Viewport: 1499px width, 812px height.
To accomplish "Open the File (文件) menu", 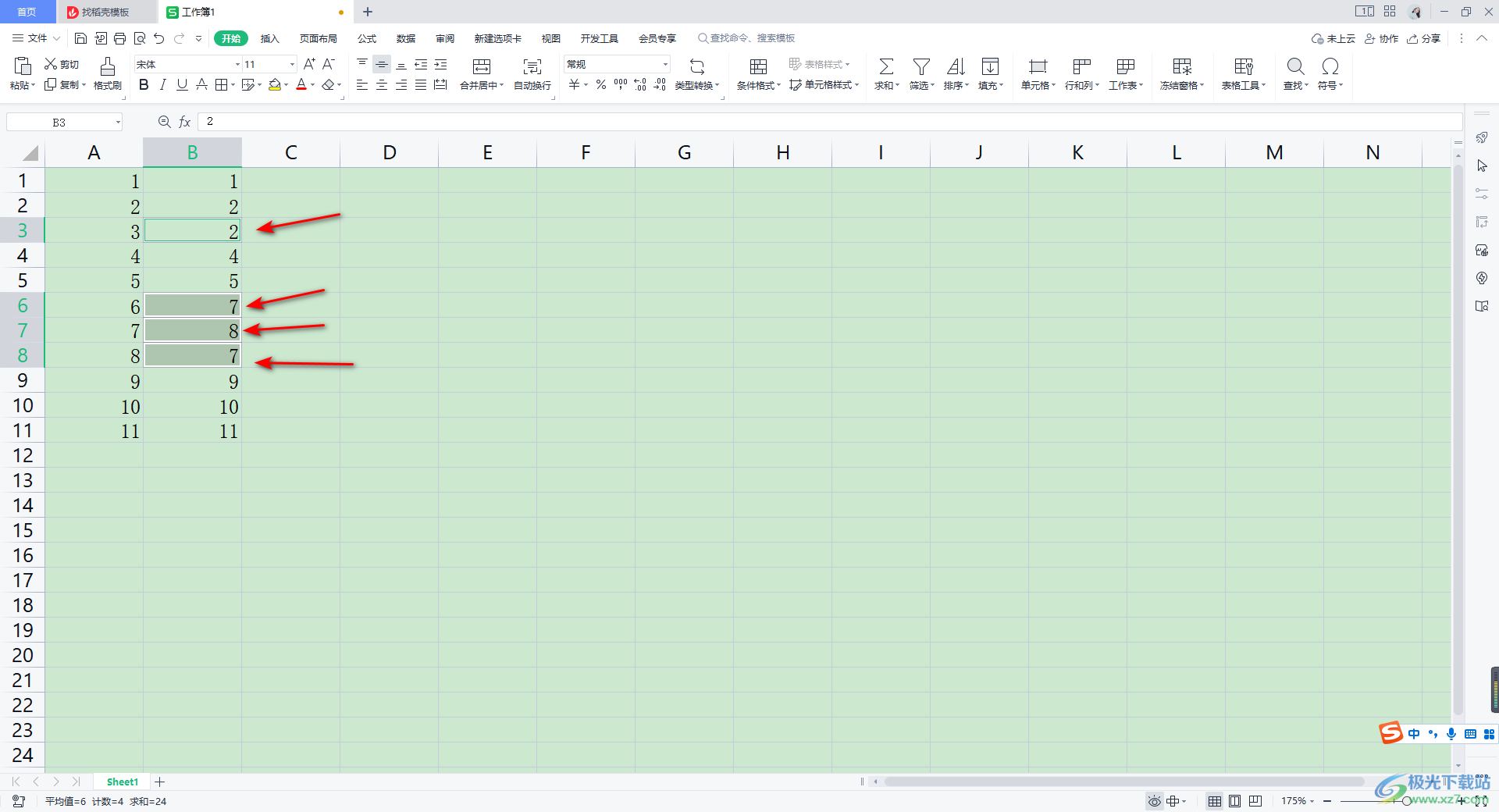I will point(36,38).
